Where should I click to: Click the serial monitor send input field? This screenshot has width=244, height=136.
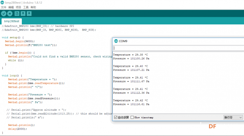click(179, 48)
